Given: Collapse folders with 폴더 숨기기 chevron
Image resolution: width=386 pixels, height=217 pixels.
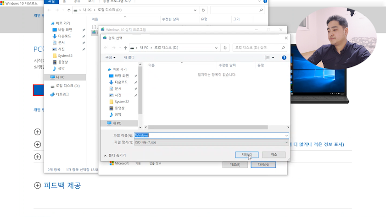Looking at the screenshot, I should pyautogui.click(x=105, y=156).
